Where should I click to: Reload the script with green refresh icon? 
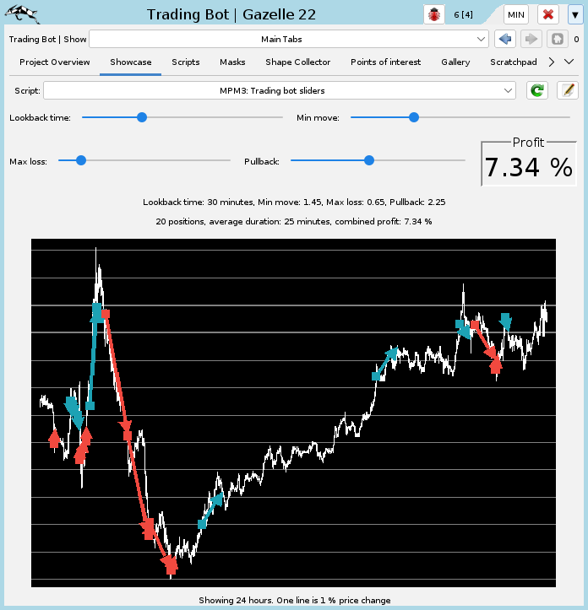pyautogui.click(x=536, y=90)
